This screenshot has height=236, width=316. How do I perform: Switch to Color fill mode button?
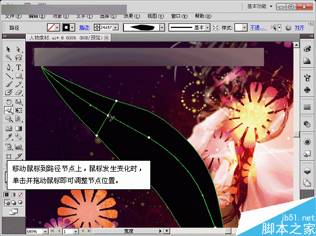7,194
